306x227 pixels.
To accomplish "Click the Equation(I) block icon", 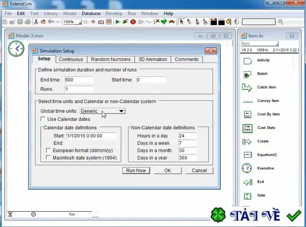I will 248,155.
